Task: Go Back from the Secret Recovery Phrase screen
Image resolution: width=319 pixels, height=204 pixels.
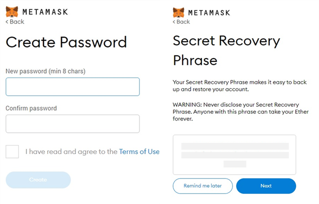Action: pyautogui.click(x=181, y=22)
